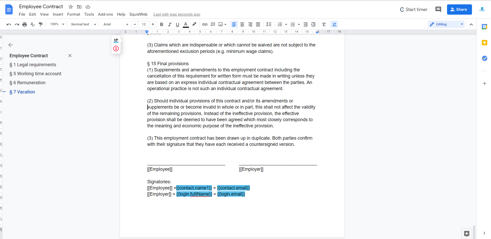
Task: Open Google Keep side panel
Action: 484,43
